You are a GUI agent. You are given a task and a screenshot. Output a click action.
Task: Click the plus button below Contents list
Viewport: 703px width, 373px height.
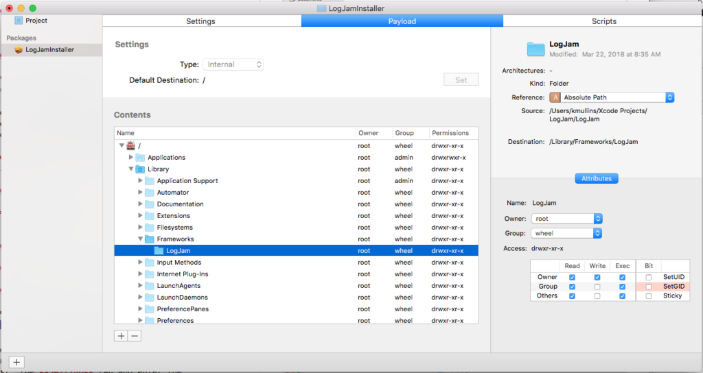pos(121,335)
